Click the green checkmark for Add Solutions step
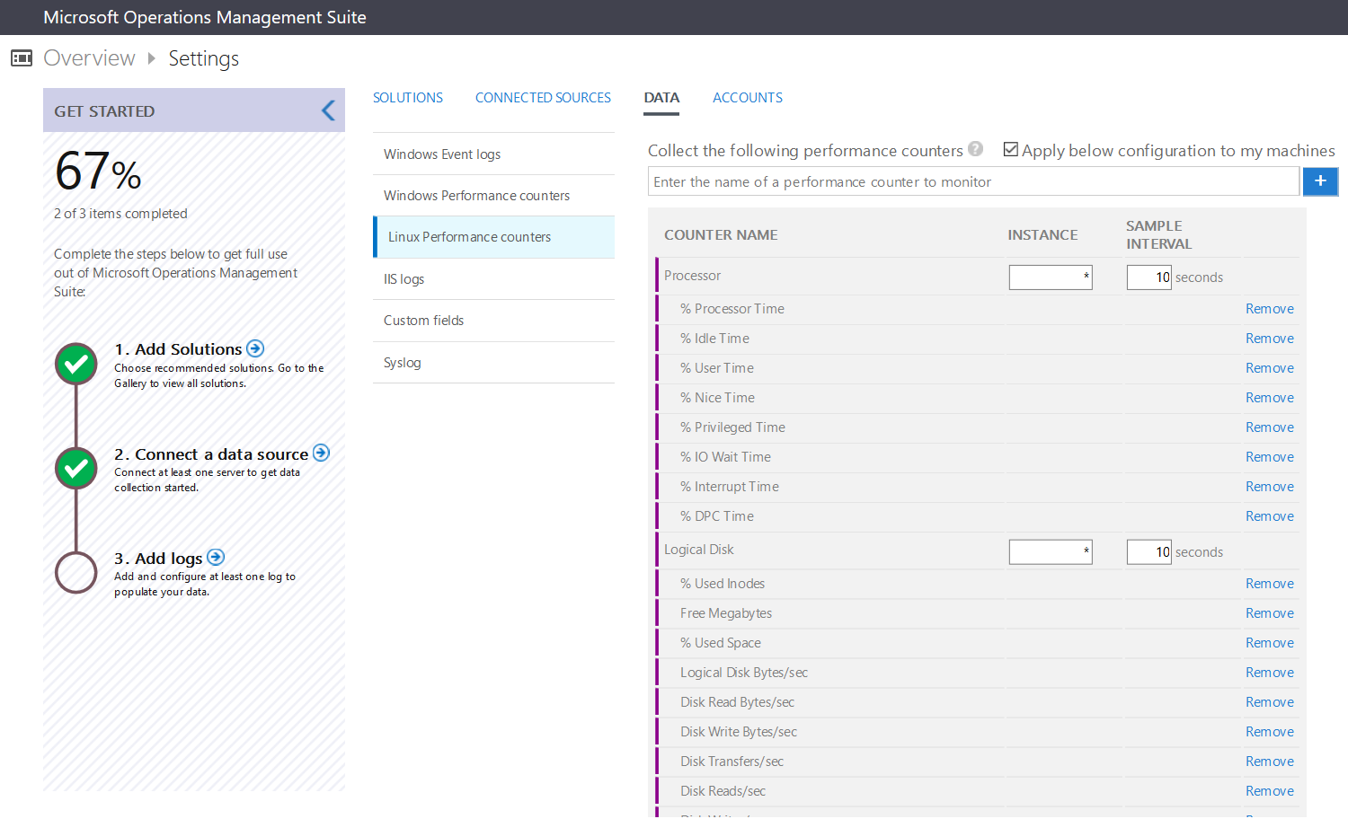This screenshot has height=819, width=1348. pos(76,364)
